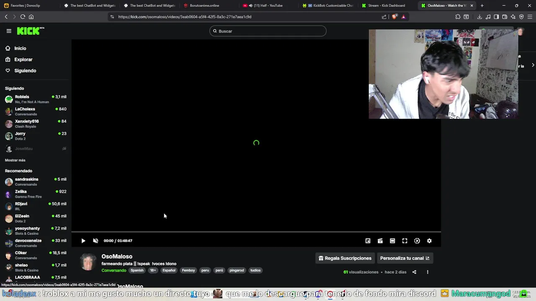
Task: Reload the current page
Action: pos(23,17)
